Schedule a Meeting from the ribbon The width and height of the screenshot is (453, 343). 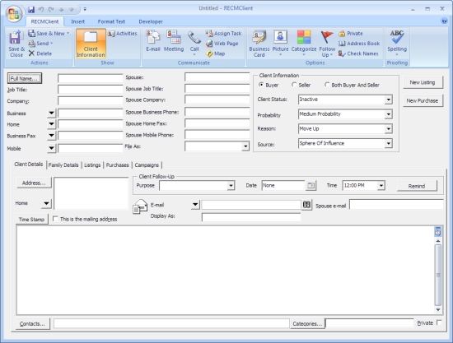[174, 41]
